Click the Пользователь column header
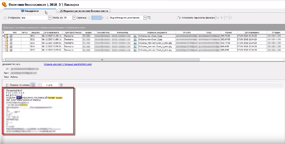 pos(103,33)
